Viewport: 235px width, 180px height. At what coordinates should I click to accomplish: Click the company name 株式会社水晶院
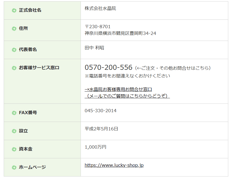point(100,8)
